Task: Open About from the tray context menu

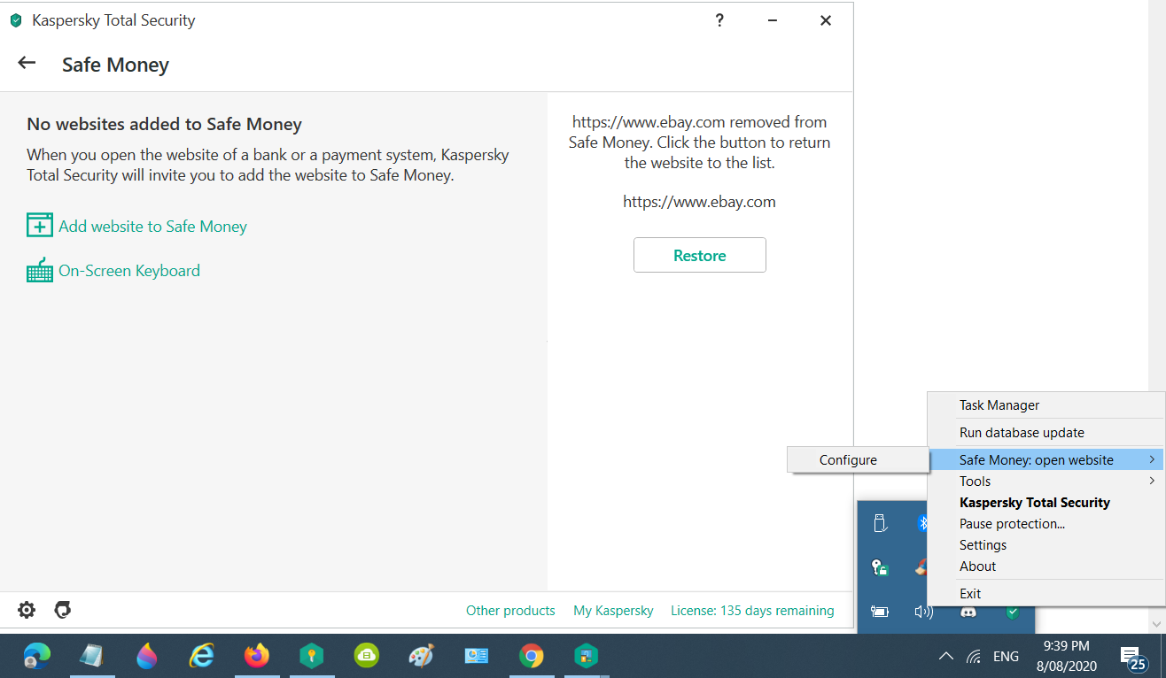Action: (1046, 566)
